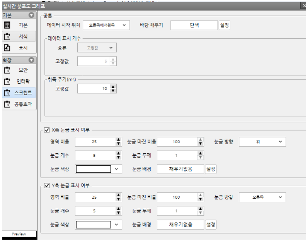Image resolution: width=308 pixels, height=242 pixels.
Task: Click Y축 눈금 개수 input field
Action: coord(95,211)
